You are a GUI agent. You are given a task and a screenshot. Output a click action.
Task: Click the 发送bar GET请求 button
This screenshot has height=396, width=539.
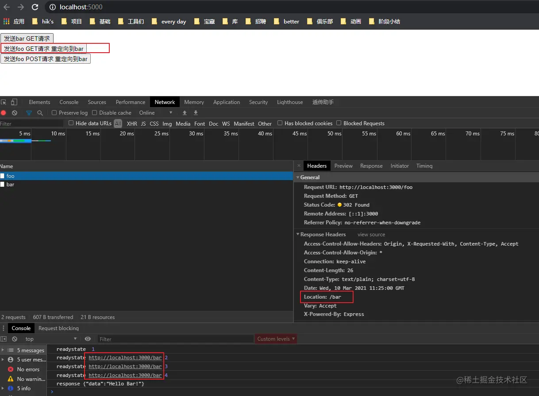[27, 38]
